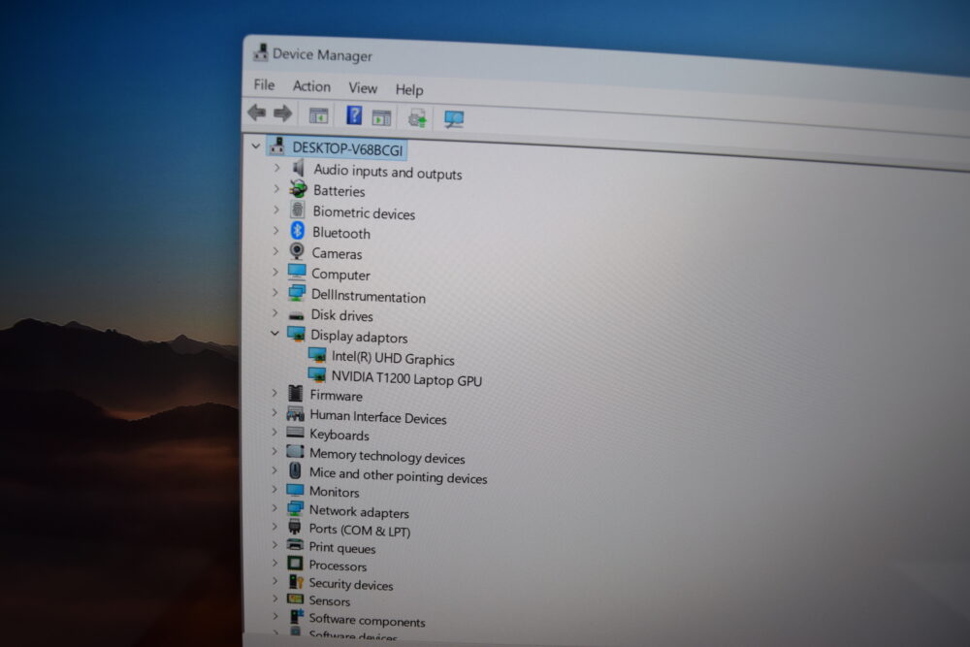This screenshot has height=647, width=970.
Task: Expand the DellInstrumentation category
Action: pos(275,292)
